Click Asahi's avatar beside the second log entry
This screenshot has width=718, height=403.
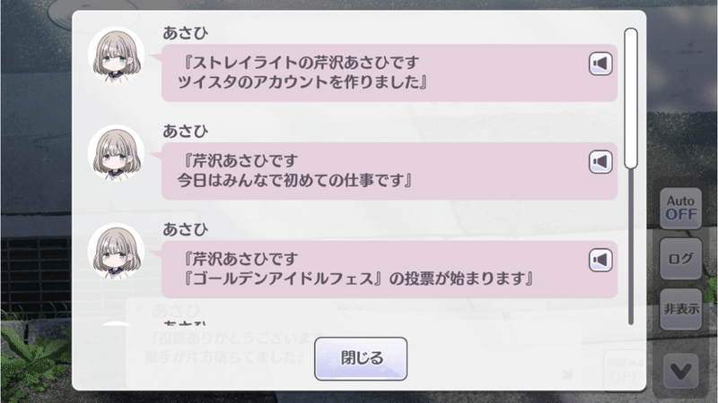[x=117, y=153]
